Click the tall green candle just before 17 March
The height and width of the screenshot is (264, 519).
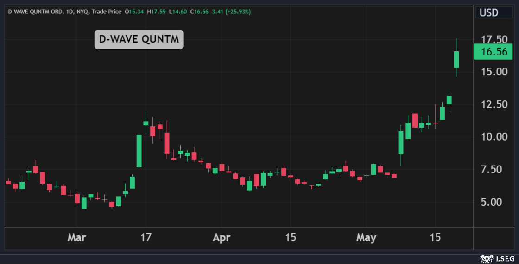pos(139,151)
